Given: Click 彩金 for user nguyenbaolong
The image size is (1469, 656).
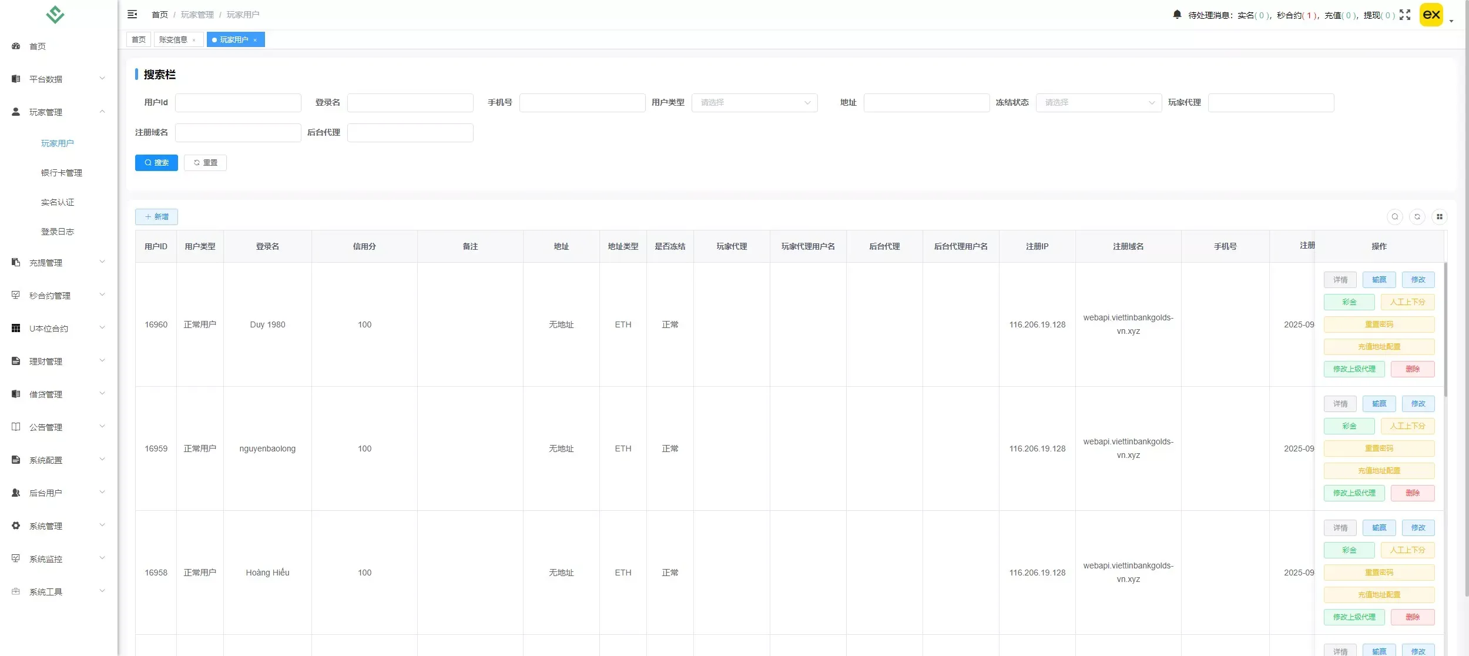Looking at the screenshot, I should [x=1349, y=426].
